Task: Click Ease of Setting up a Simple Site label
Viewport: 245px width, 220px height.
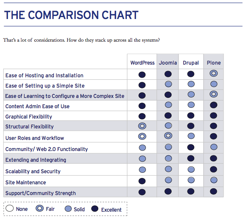Action: (x=45, y=86)
